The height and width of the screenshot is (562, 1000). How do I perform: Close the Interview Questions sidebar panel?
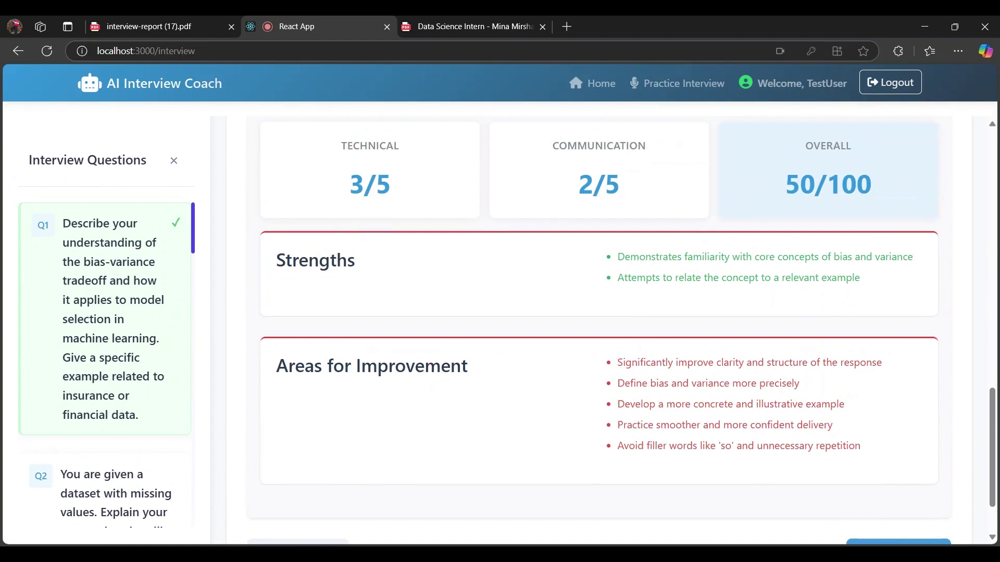[x=174, y=161]
